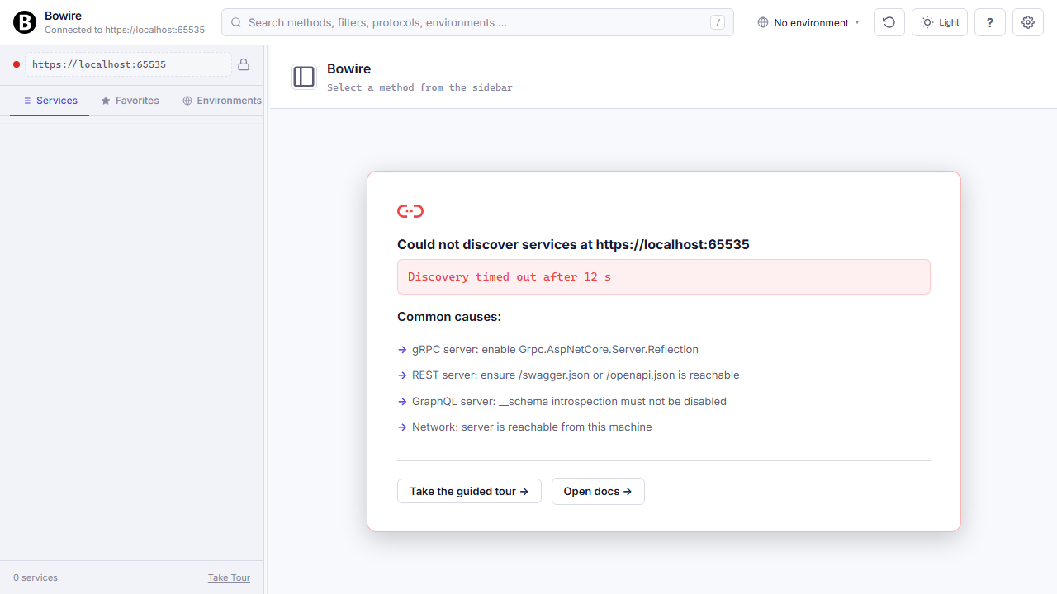Click the refresh discovery icon button
Screen dimensions: 1057x594
(889, 22)
